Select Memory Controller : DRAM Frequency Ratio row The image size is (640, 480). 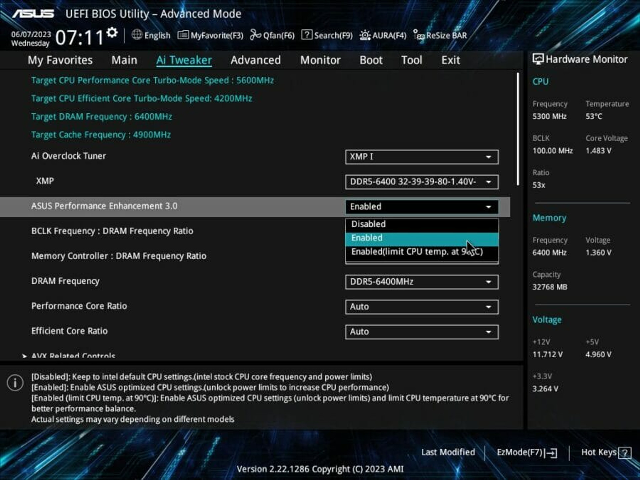[x=119, y=256]
